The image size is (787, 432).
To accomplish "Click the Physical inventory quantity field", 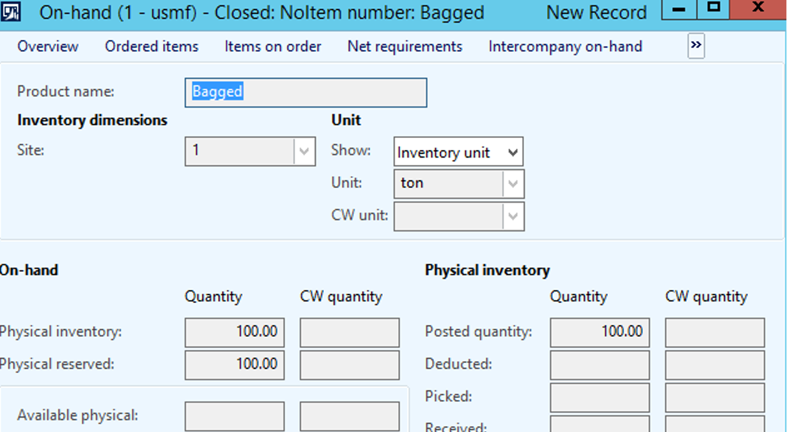I will pyautogui.click(x=235, y=332).
